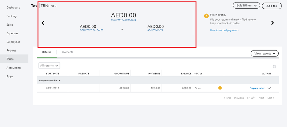287x127 pixels.
Task: Expand the Prepare return action arrow
Action: point(269,88)
